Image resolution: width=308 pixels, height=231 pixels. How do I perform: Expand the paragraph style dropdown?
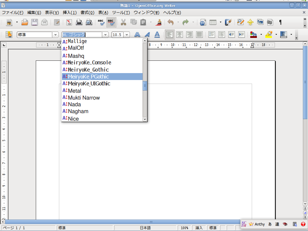55,35
